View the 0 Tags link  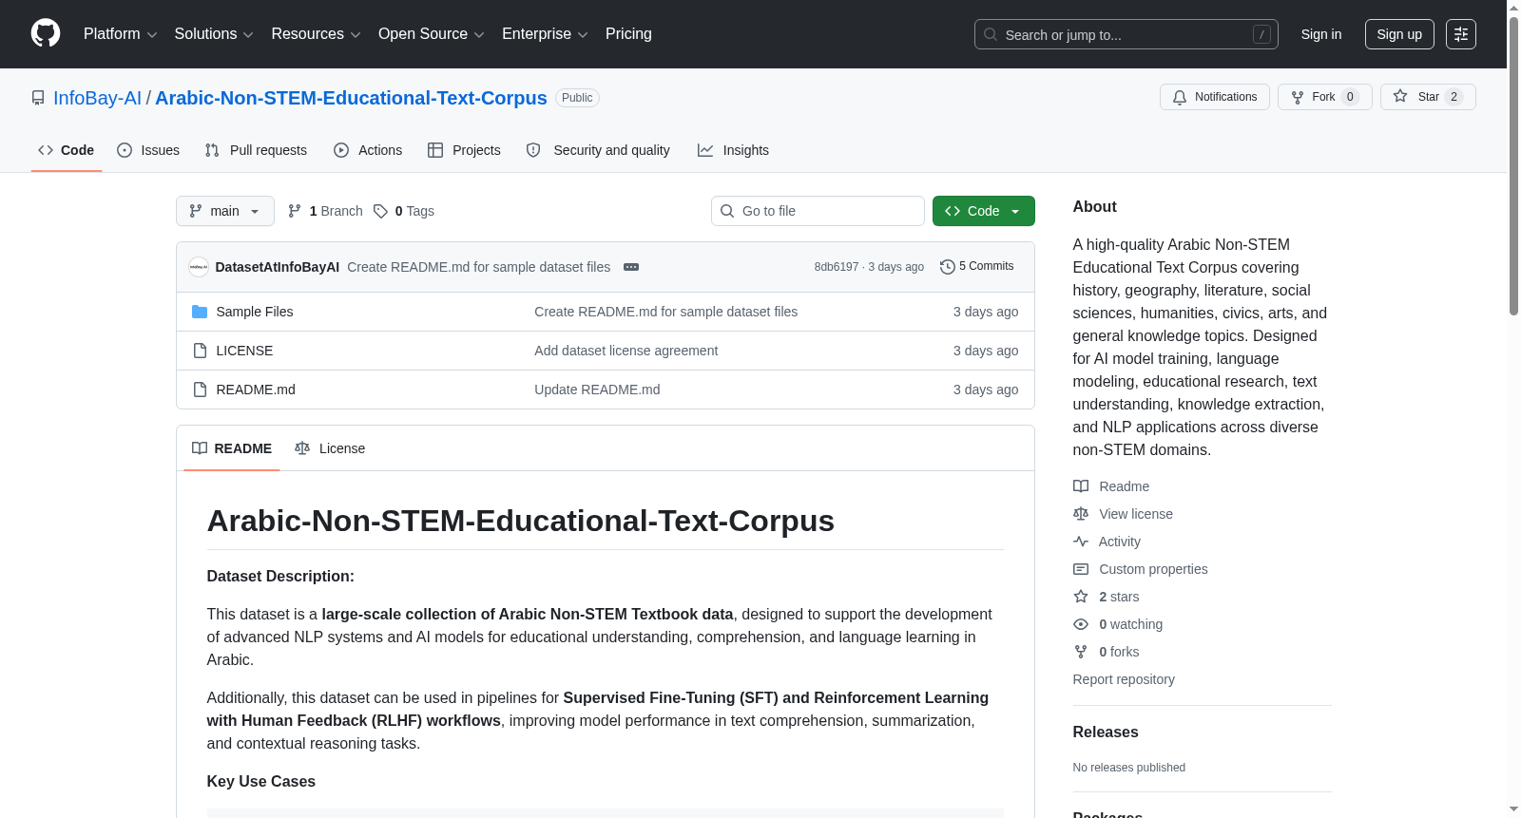coord(404,211)
